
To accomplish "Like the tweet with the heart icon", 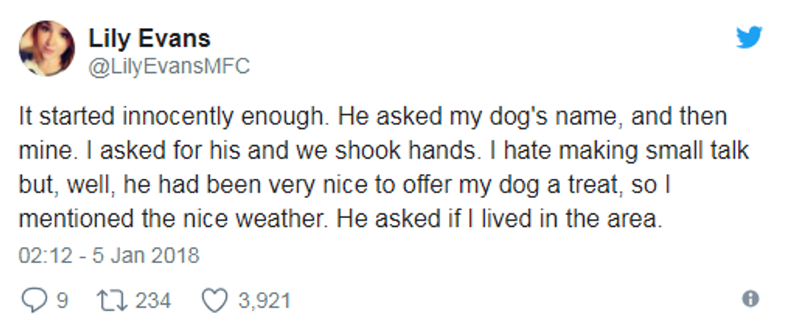I will point(215,301).
